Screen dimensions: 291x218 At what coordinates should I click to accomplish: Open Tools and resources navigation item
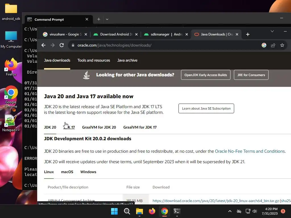pos(94,60)
